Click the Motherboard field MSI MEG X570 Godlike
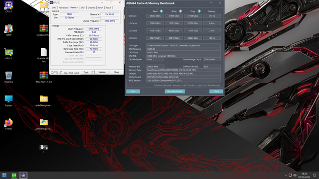 (x=183, y=77)
